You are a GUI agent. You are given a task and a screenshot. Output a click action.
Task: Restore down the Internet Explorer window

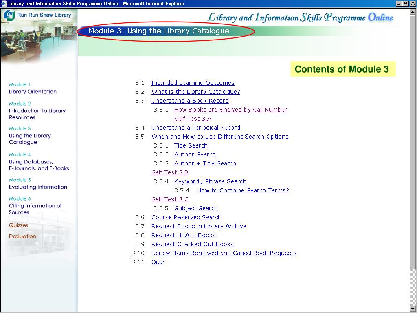[405, 3]
